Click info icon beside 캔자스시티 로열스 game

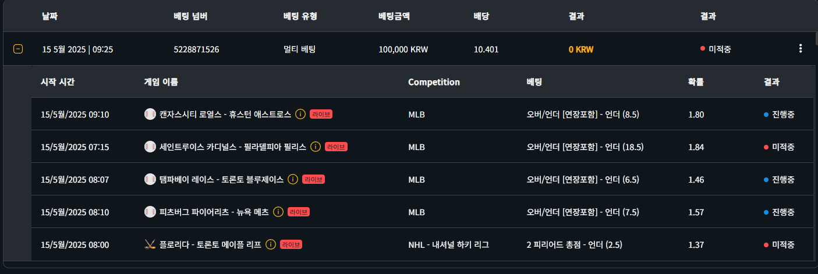(x=300, y=114)
